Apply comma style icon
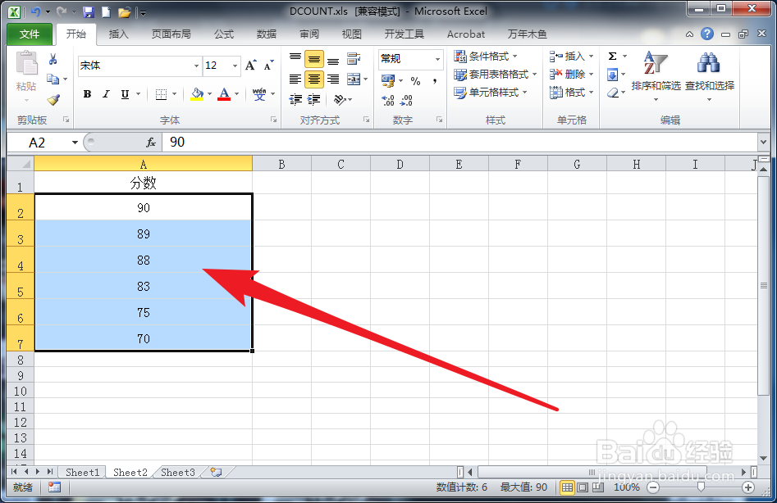 coord(435,81)
